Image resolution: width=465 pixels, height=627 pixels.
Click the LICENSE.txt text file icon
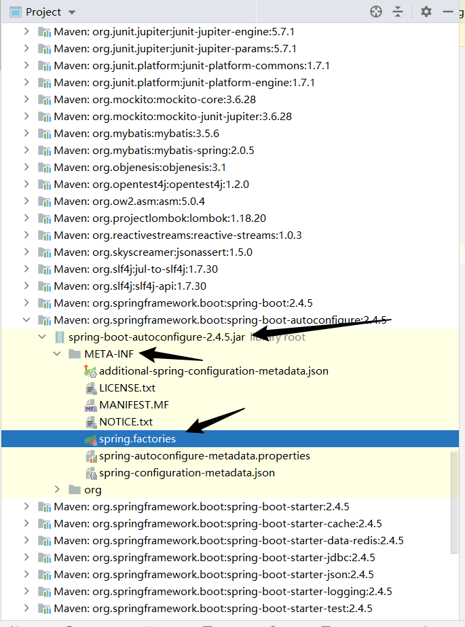(91, 388)
